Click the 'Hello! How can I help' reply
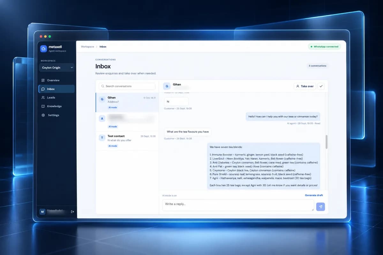383x255 pixels. click(283, 116)
